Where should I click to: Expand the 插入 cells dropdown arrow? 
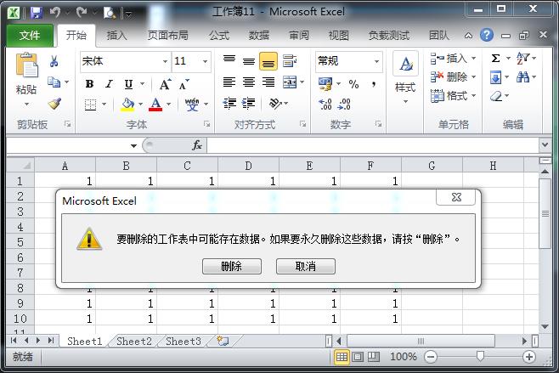coord(473,58)
